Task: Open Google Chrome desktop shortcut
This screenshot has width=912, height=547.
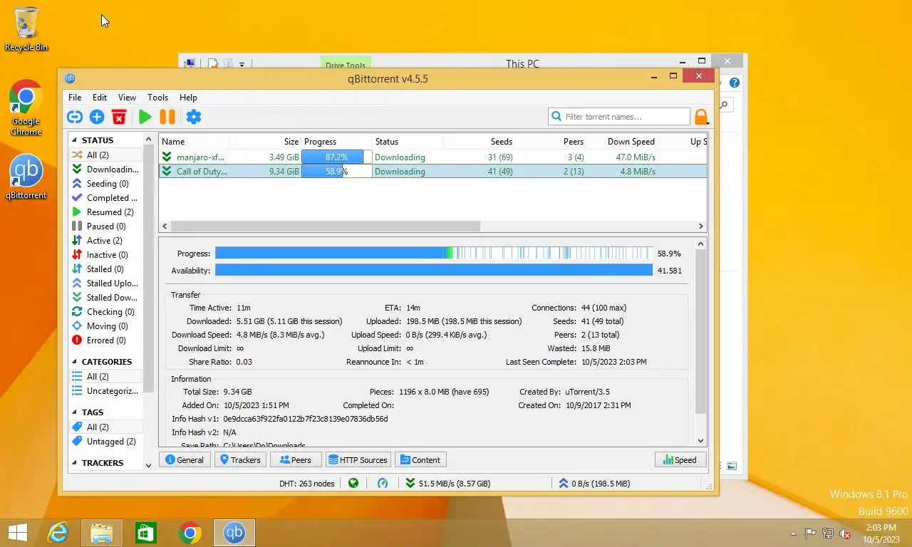Action: (x=26, y=108)
